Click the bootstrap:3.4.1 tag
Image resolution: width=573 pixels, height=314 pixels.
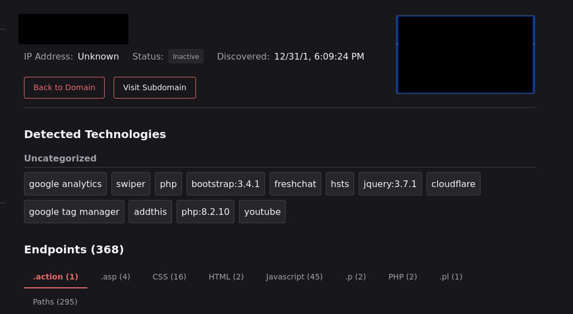pyautogui.click(x=226, y=184)
